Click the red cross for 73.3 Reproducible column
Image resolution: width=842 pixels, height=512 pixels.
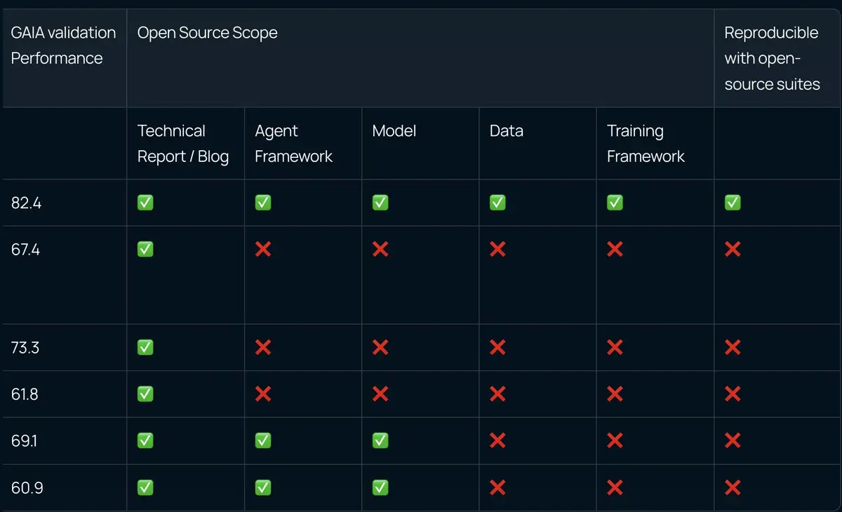733,347
